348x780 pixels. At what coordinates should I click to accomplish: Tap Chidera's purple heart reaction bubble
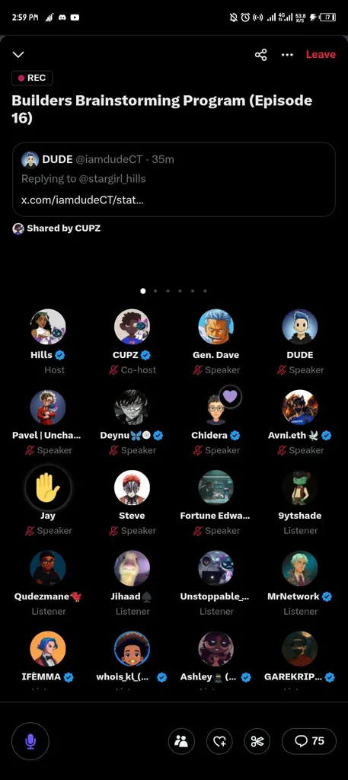[230, 397]
